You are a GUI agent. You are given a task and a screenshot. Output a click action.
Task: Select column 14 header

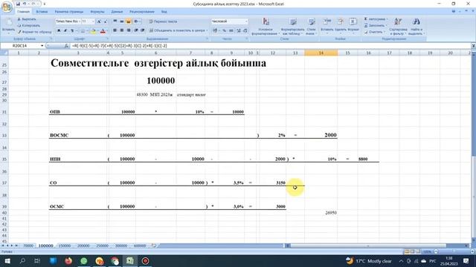click(321, 53)
